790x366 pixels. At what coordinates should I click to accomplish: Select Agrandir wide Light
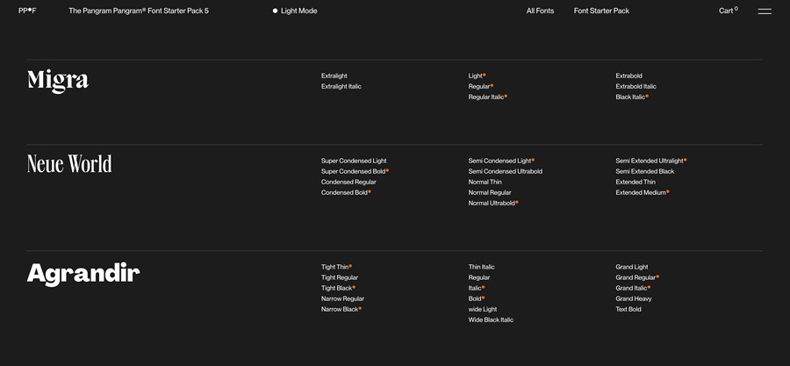pos(483,310)
